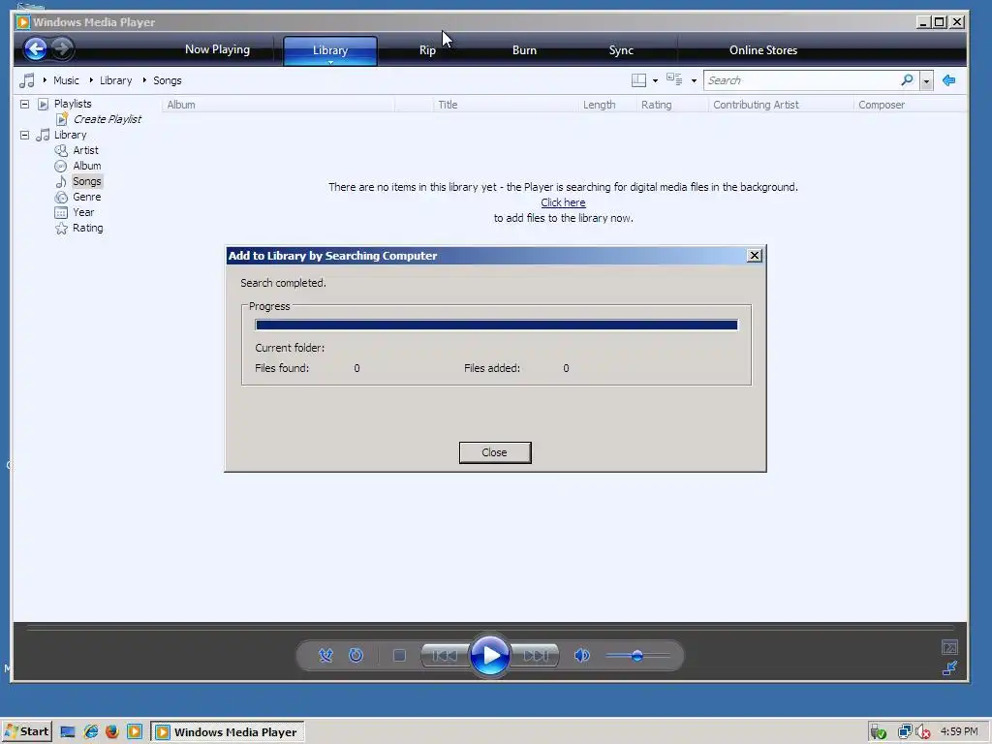Click the Forward navigation arrow

(x=62, y=48)
